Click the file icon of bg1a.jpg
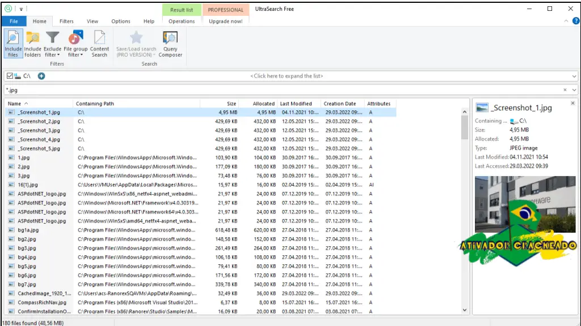Screen dimensions: 581x326 [x=11, y=230]
